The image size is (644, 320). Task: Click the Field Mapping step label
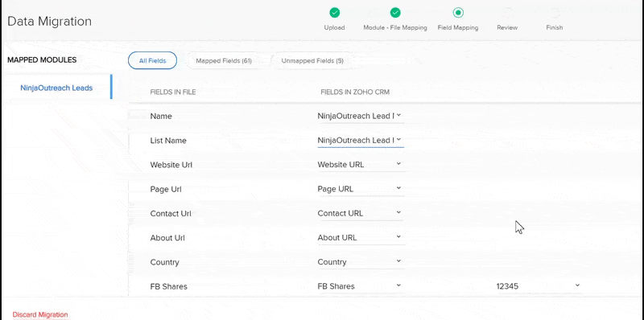pyautogui.click(x=458, y=27)
